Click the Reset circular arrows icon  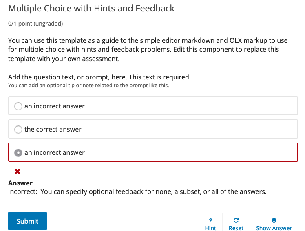point(236,220)
